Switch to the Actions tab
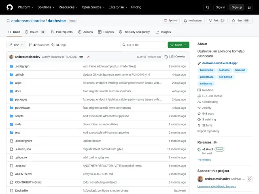The width and height of the screenshot is (259, 194). [85, 32]
